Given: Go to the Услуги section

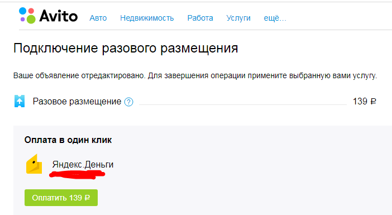Looking at the screenshot, I should point(238,18).
